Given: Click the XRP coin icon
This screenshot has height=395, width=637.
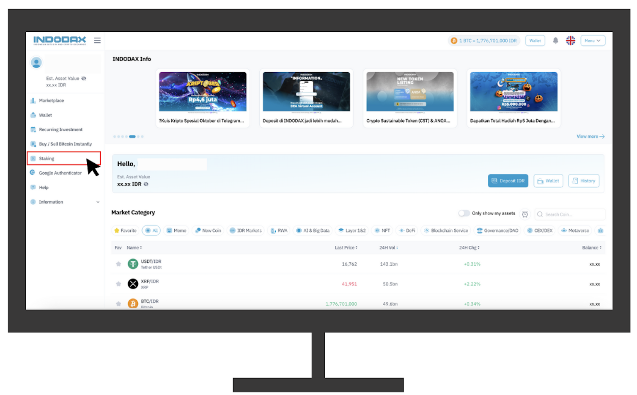Looking at the screenshot, I should (133, 284).
